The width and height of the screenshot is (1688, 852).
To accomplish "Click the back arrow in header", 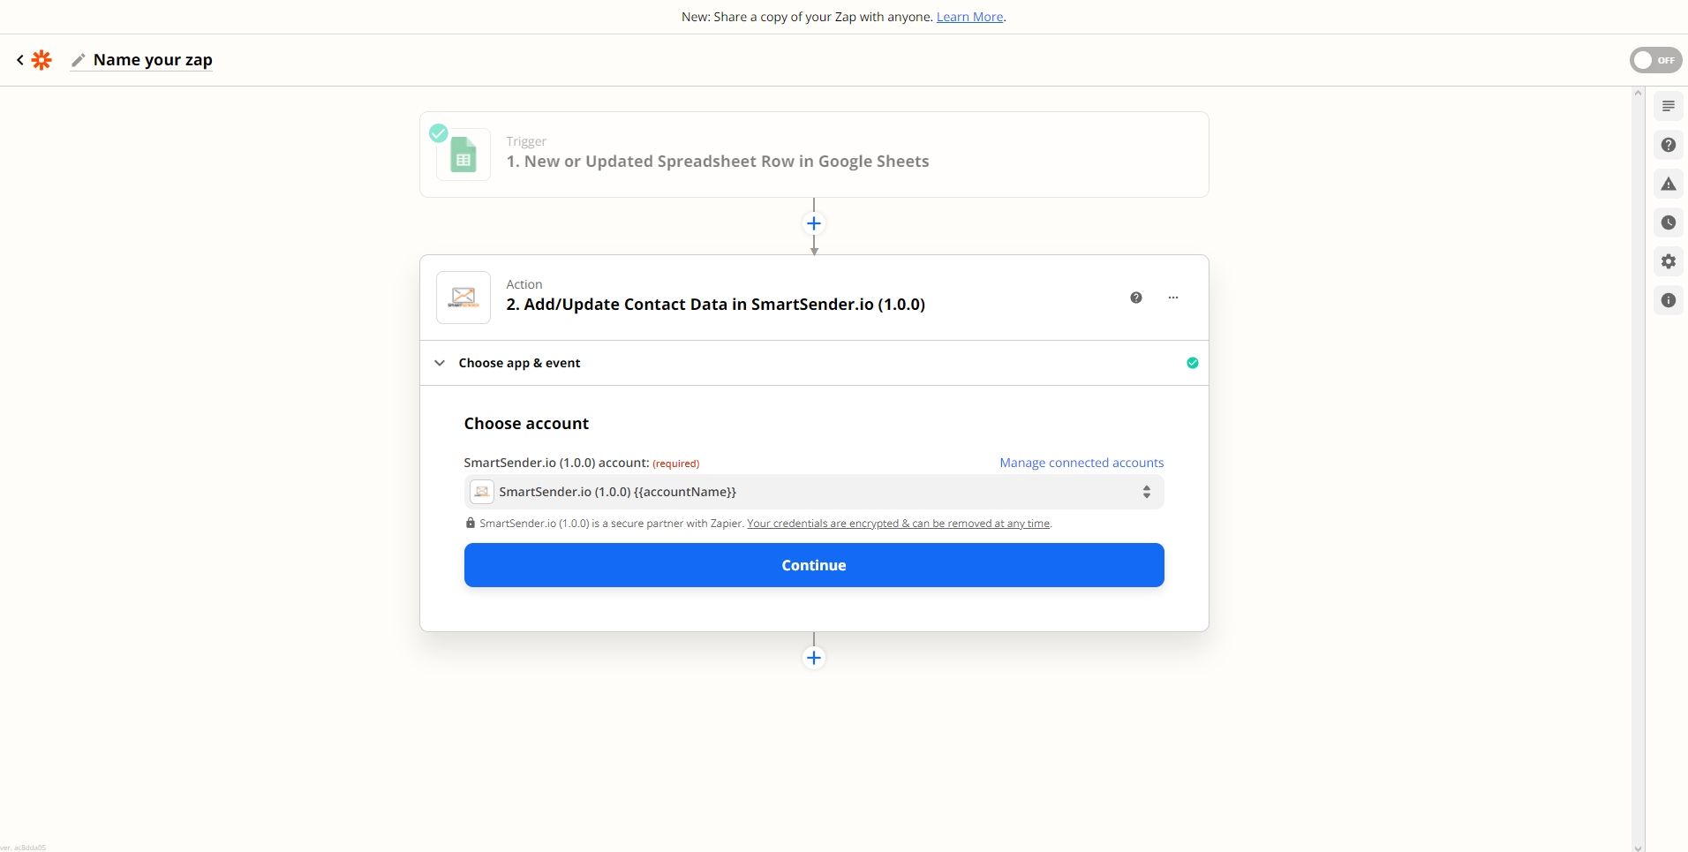I will 20,60.
